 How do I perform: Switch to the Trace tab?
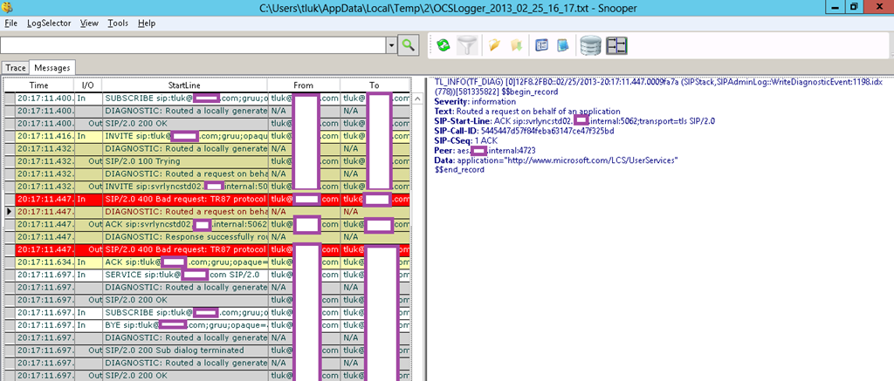coord(16,67)
